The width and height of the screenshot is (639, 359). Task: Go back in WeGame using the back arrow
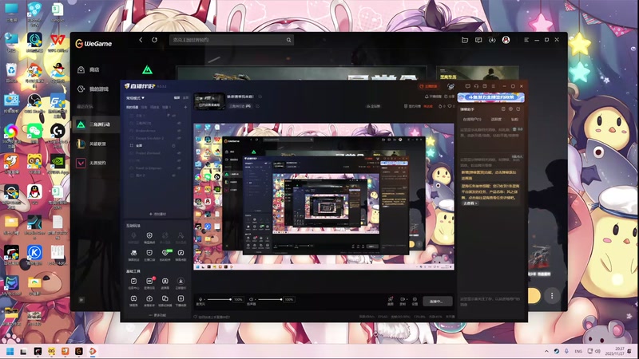click(x=141, y=40)
